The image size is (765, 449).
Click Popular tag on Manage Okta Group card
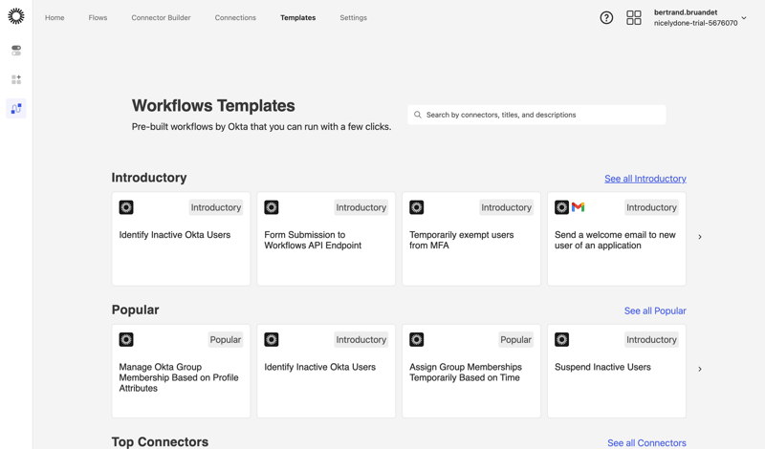[x=226, y=339]
